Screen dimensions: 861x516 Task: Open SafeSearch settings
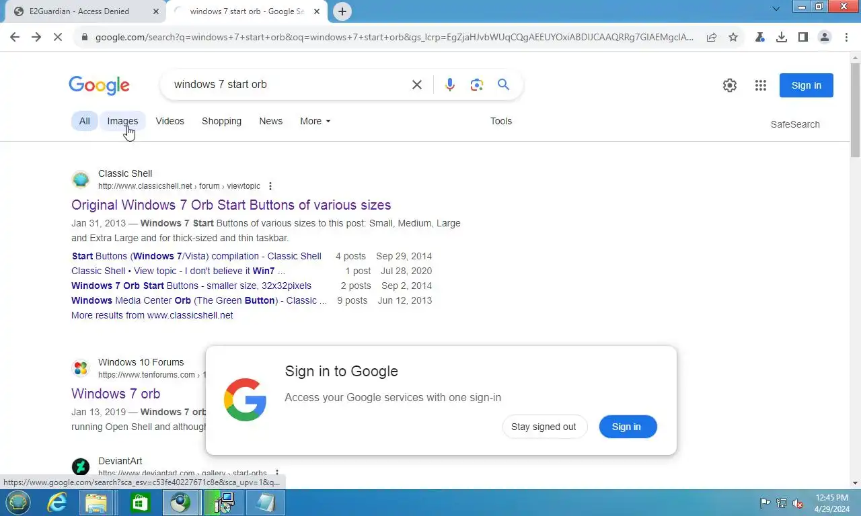(x=795, y=124)
